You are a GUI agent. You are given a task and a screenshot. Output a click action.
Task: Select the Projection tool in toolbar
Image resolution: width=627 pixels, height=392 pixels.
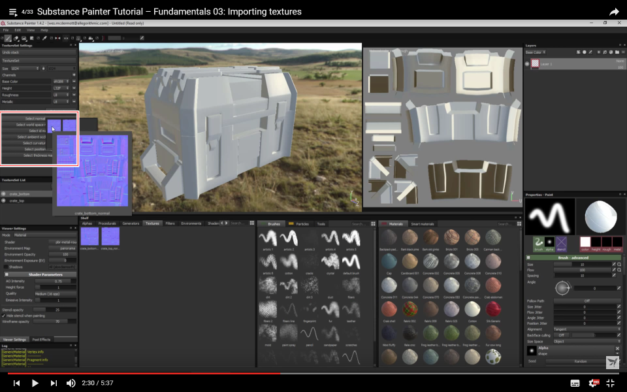24,39
